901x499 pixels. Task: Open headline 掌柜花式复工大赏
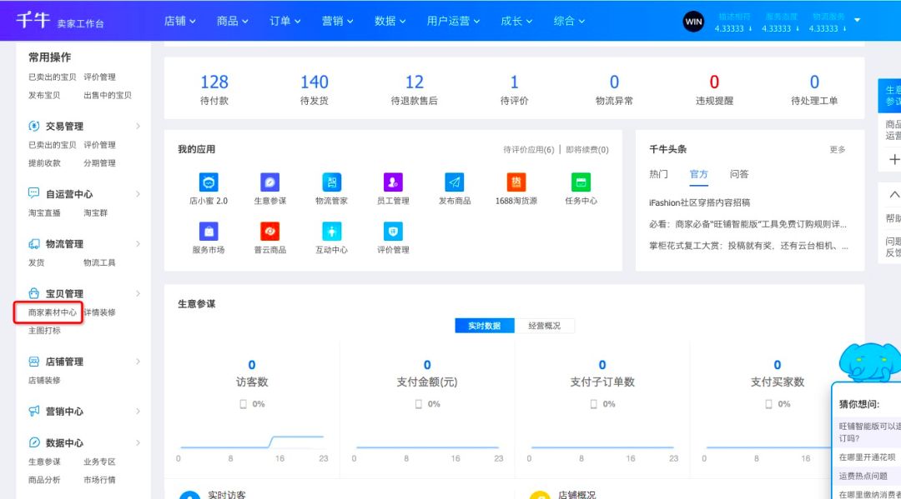pyautogui.click(x=748, y=246)
